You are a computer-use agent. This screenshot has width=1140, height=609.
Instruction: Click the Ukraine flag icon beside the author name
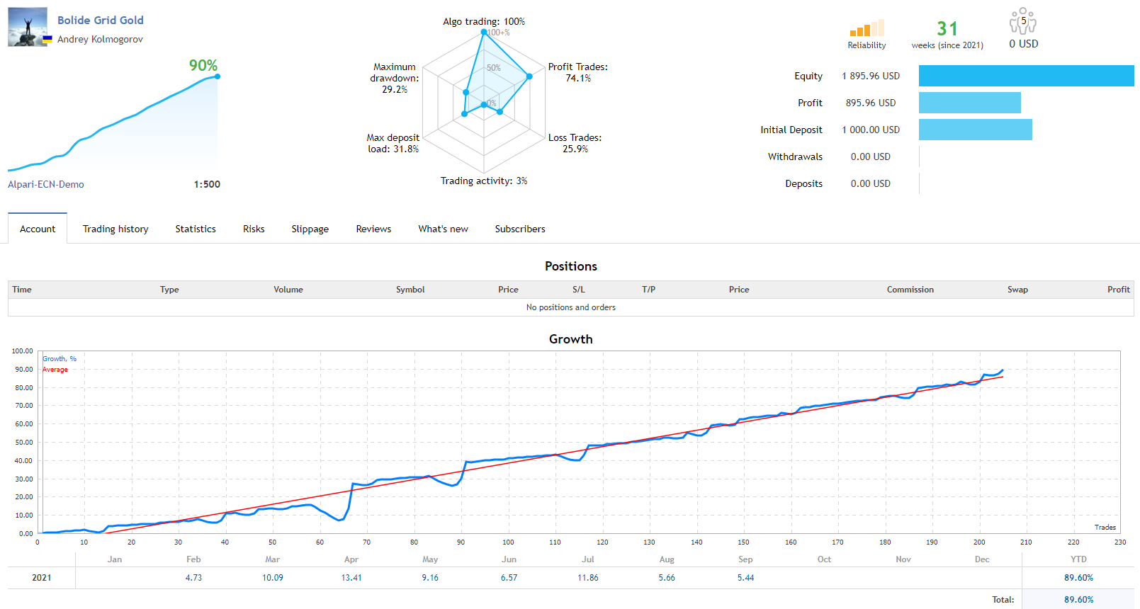(x=47, y=40)
